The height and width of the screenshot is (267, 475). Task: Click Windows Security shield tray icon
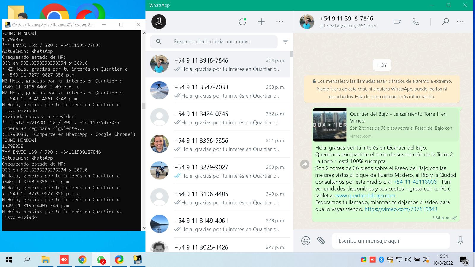click(x=390, y=260)
